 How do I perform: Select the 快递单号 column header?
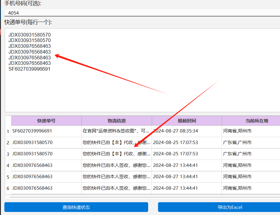click(46, 121)
